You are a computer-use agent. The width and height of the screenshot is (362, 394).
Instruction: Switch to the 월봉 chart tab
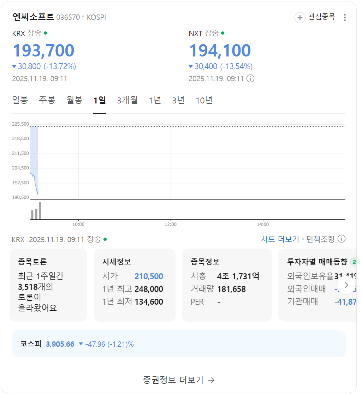75,100
